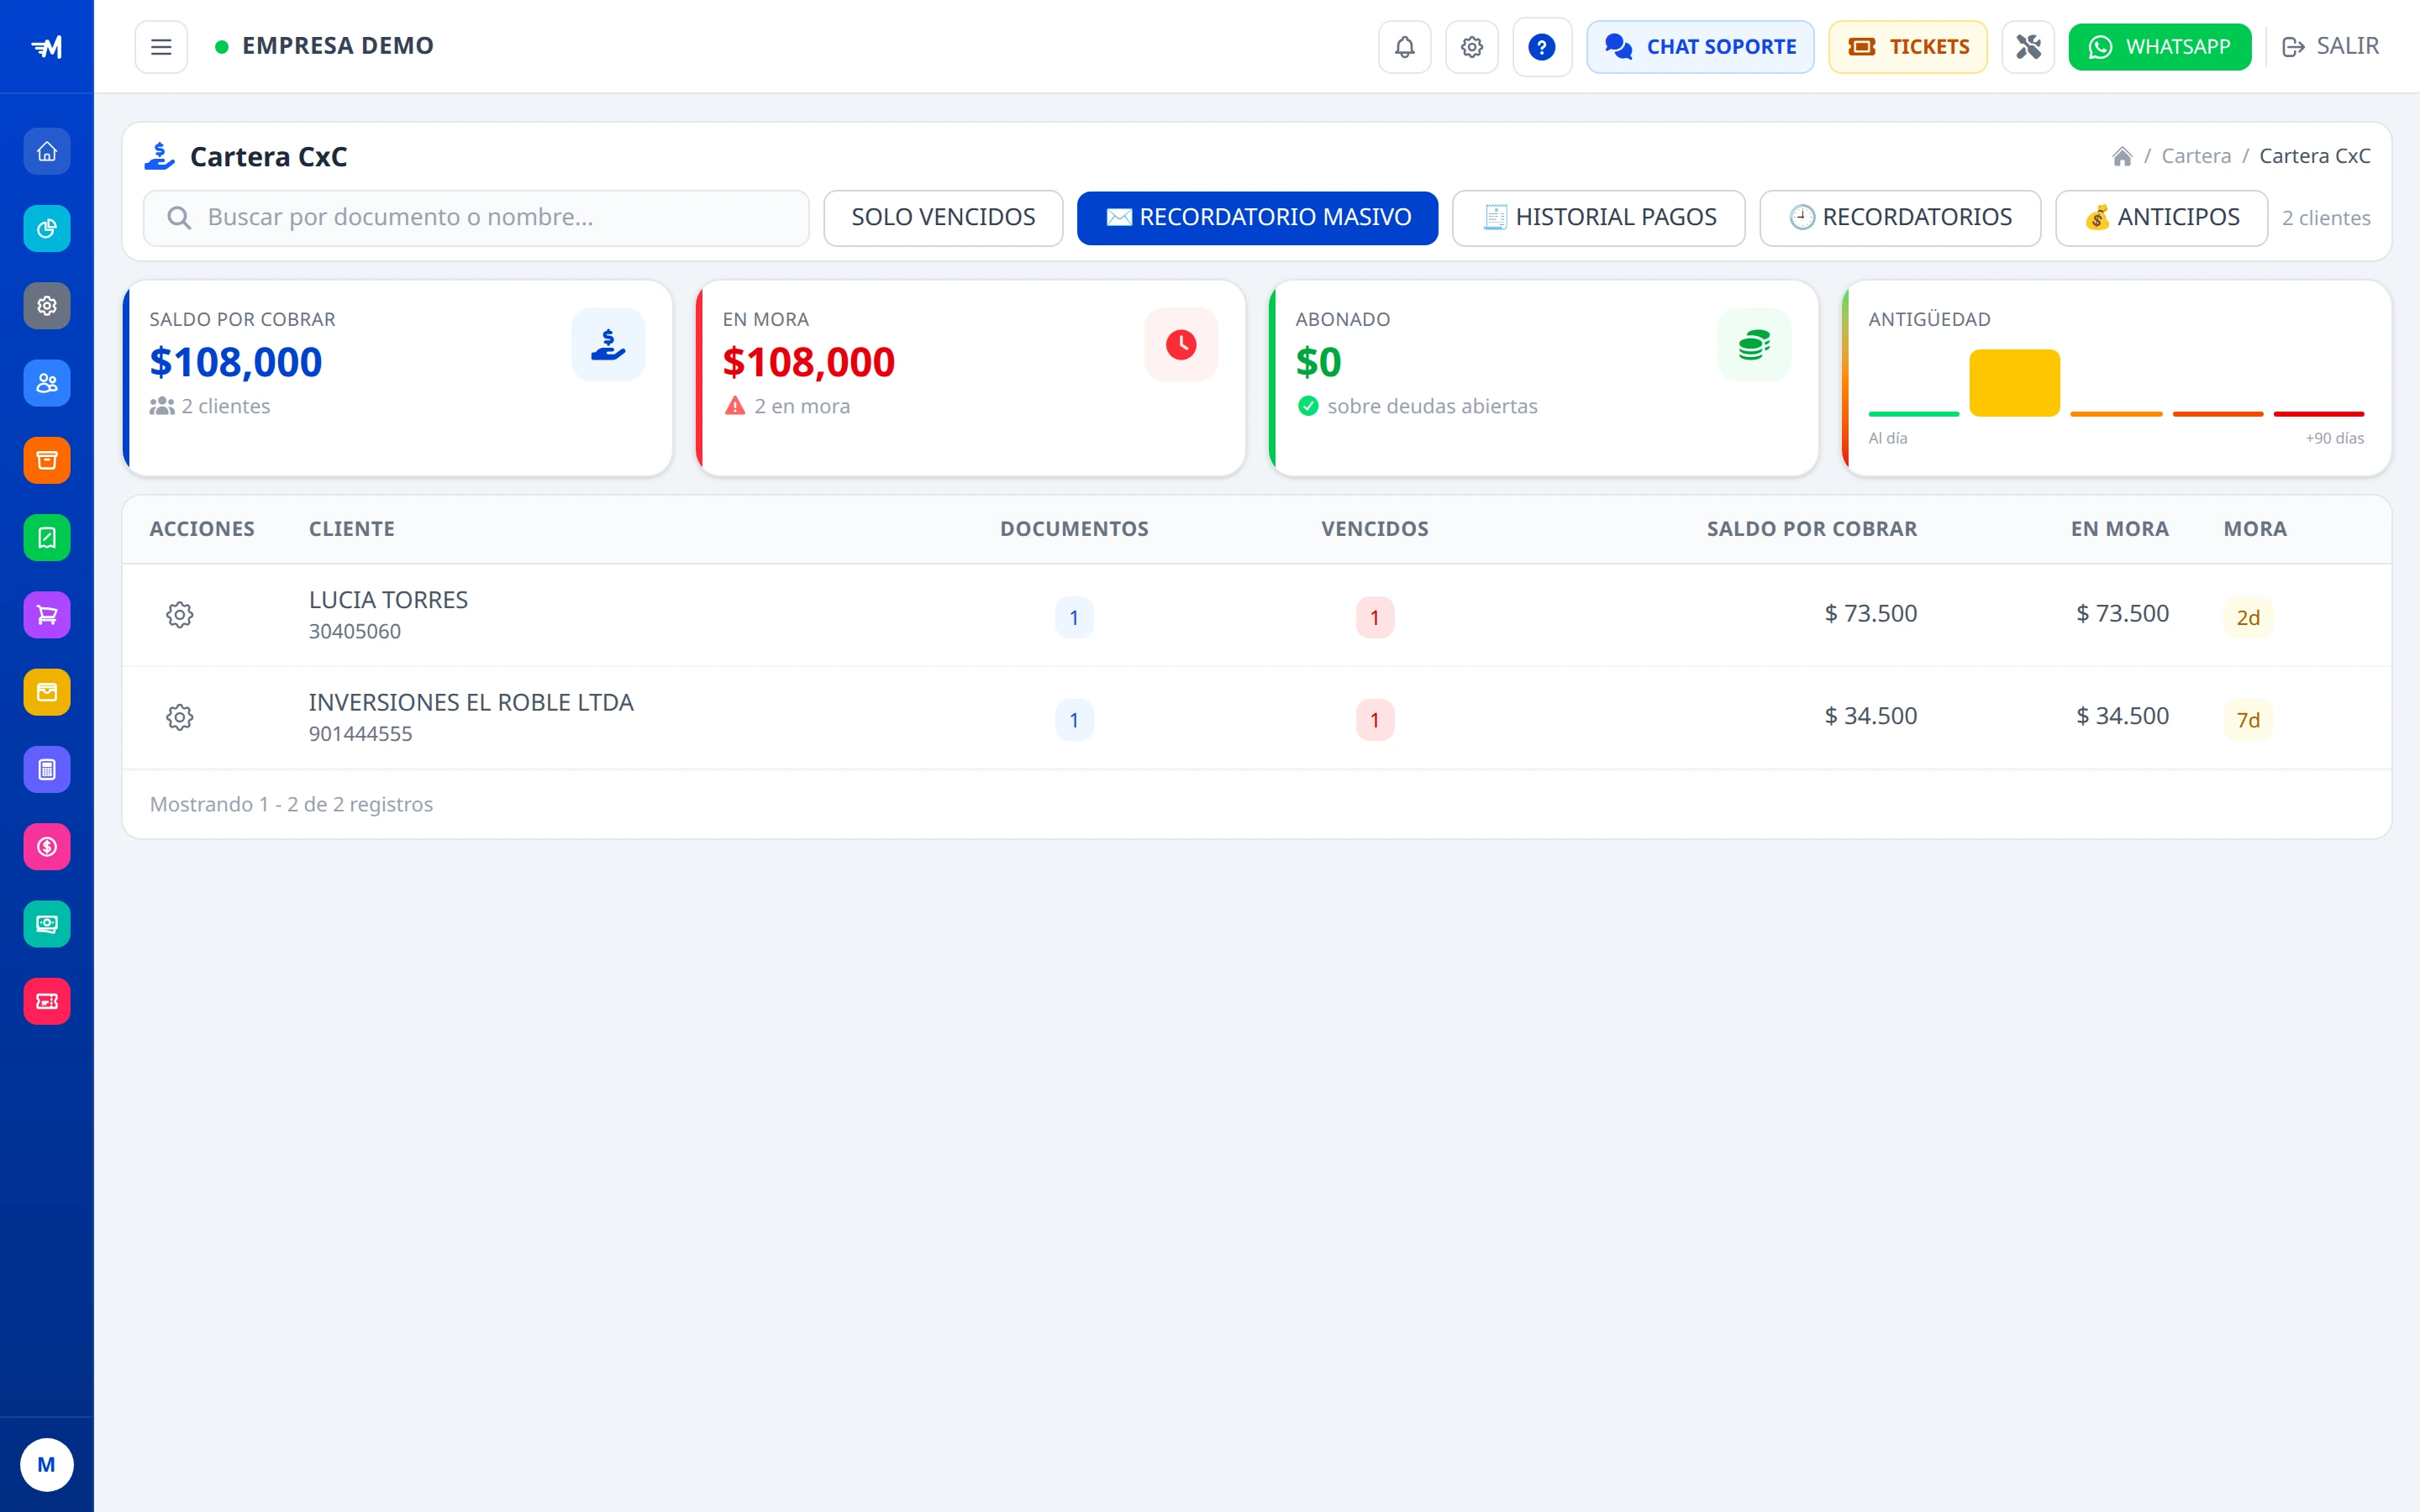The height and width of the screenshot is (1512, 2420).
Task: Open HISTORIAL PAGOS
Action: pos(1598,218)
